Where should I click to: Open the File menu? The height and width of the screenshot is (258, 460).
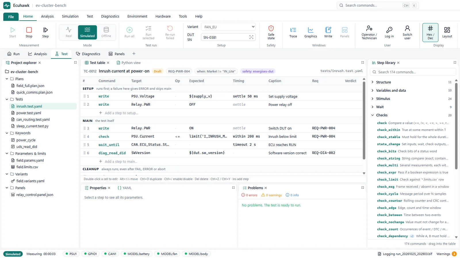point(11,17)
